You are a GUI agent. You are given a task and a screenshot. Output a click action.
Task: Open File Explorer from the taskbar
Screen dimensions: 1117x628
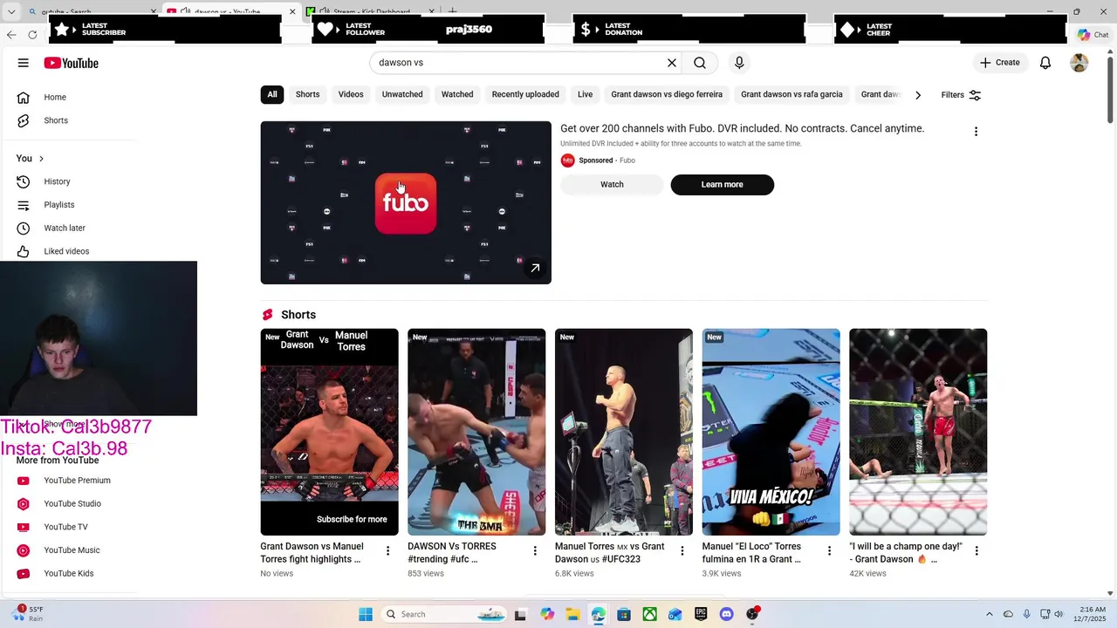click(572, 614)
